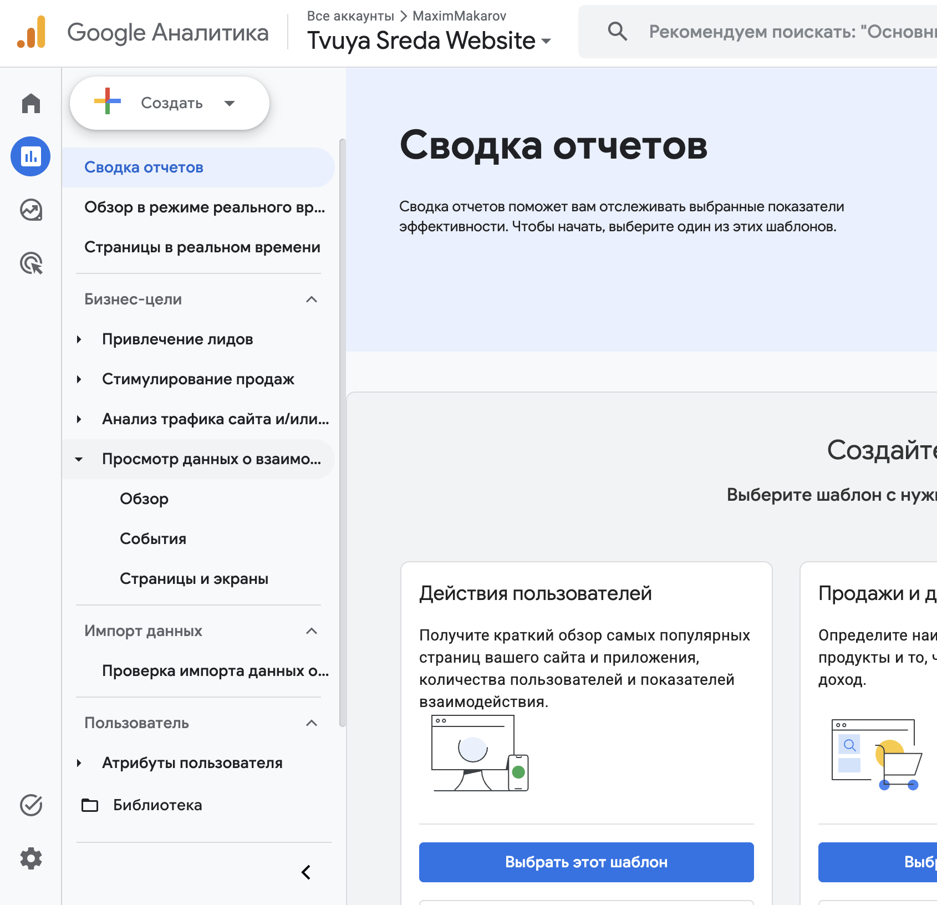
Task: Open the Tvuya Sreda Website property selector
Action: click(429, 40)
